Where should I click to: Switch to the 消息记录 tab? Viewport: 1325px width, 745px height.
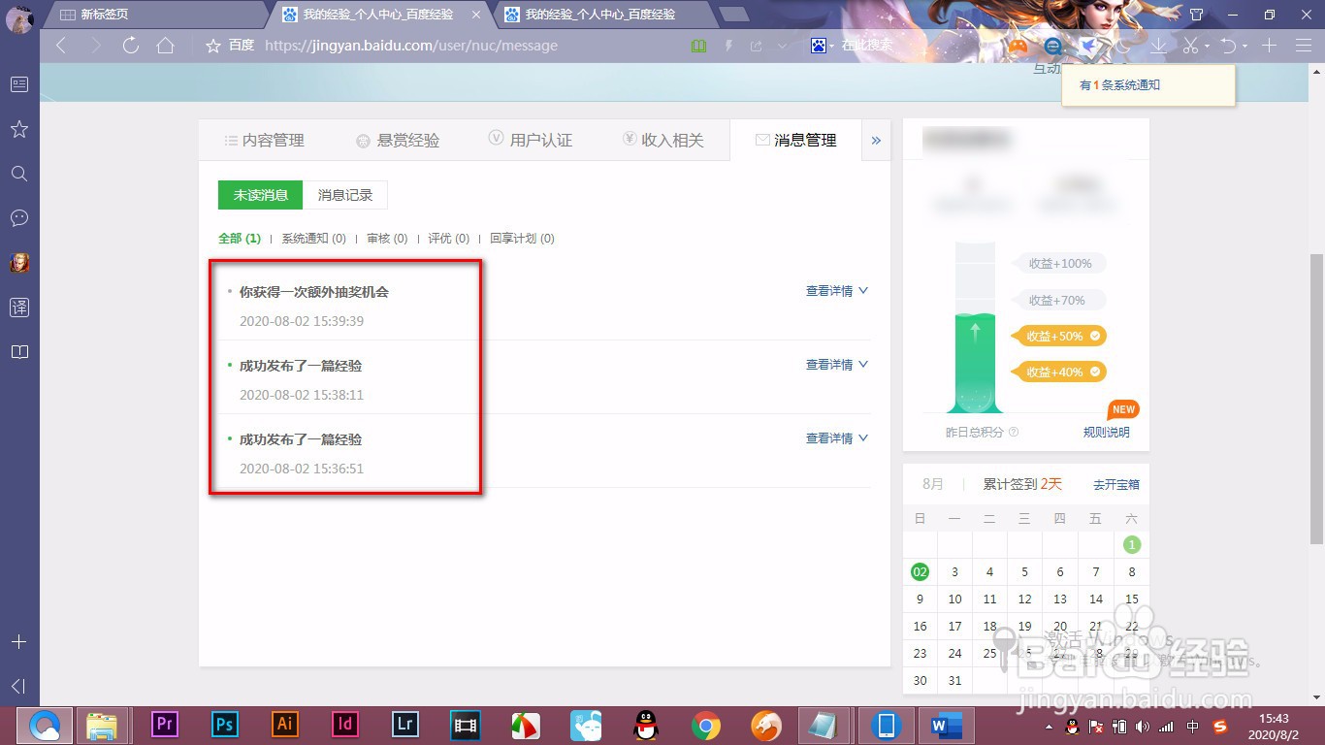tap(344, 195)
